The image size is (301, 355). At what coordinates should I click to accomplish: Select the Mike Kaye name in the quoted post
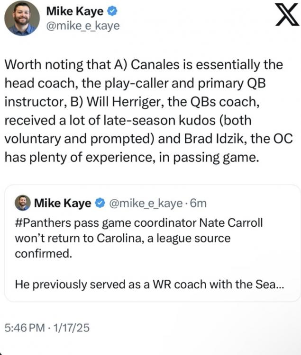pos(62,203)
